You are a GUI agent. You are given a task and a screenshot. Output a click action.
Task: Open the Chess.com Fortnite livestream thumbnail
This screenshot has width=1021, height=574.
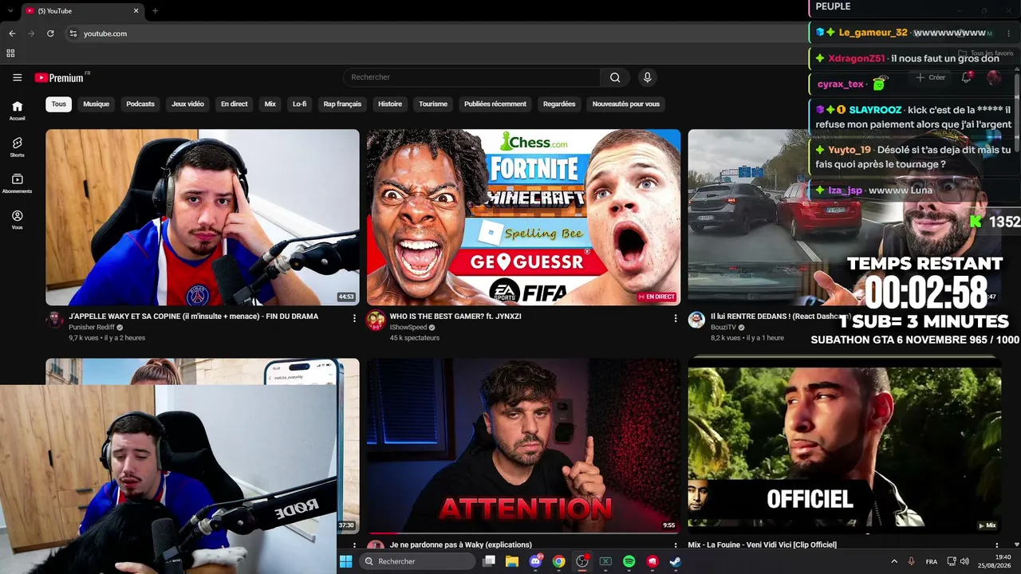click(x=523, y=217)
